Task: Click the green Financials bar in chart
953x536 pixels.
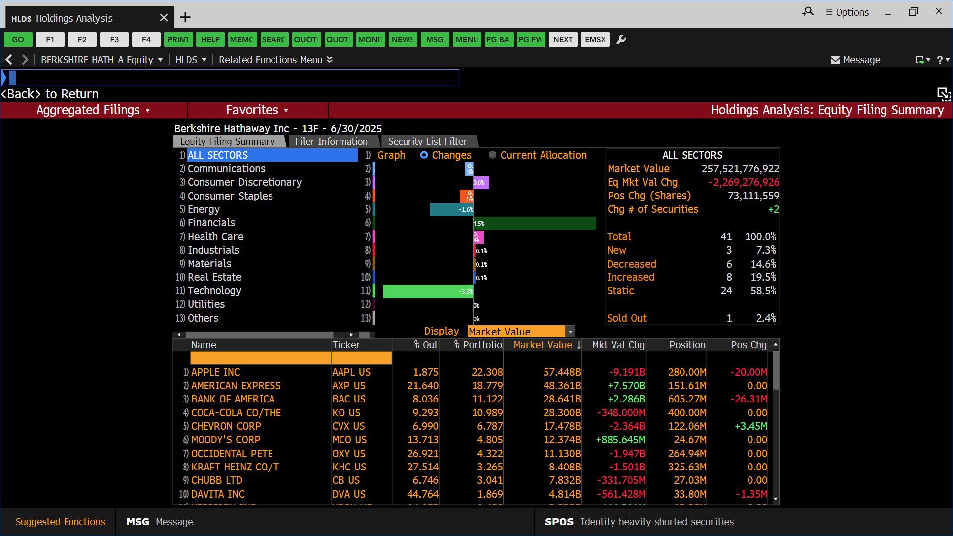Action: click(535, 223)
